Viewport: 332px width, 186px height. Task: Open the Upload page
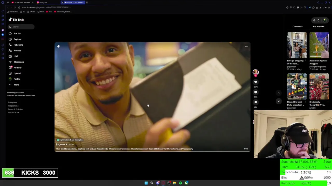click(x=15, y=73)
